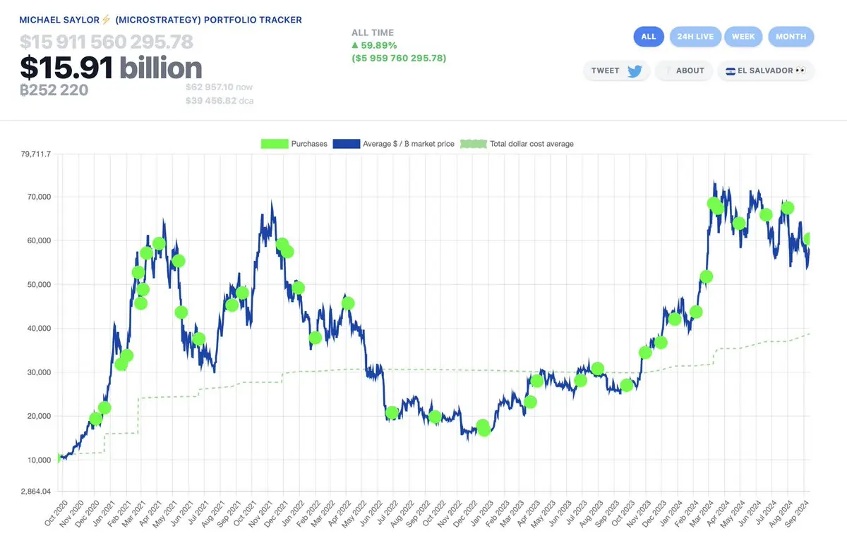This screenshot has width=847, height=555.
Task: Click the 'Dec 2022' x-axis label
Action: tap(465, 513)
